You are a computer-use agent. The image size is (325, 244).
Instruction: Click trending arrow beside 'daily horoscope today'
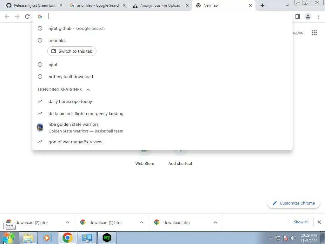[x=40, y=101]
